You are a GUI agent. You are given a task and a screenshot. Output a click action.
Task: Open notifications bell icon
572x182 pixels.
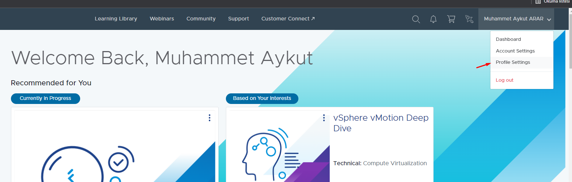433,19
